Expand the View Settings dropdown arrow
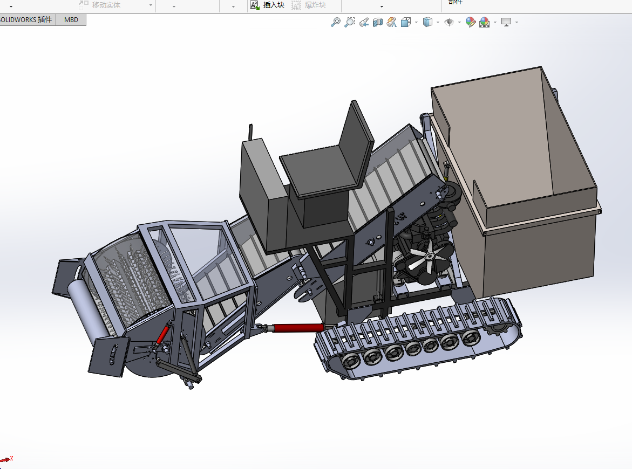Image resolution: width=632 pixels, height=469 pixels. coord(517,23)
